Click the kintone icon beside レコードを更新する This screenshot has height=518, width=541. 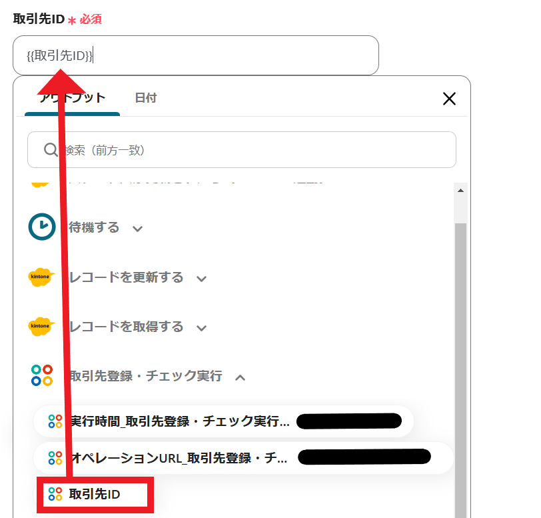(41, 277)
